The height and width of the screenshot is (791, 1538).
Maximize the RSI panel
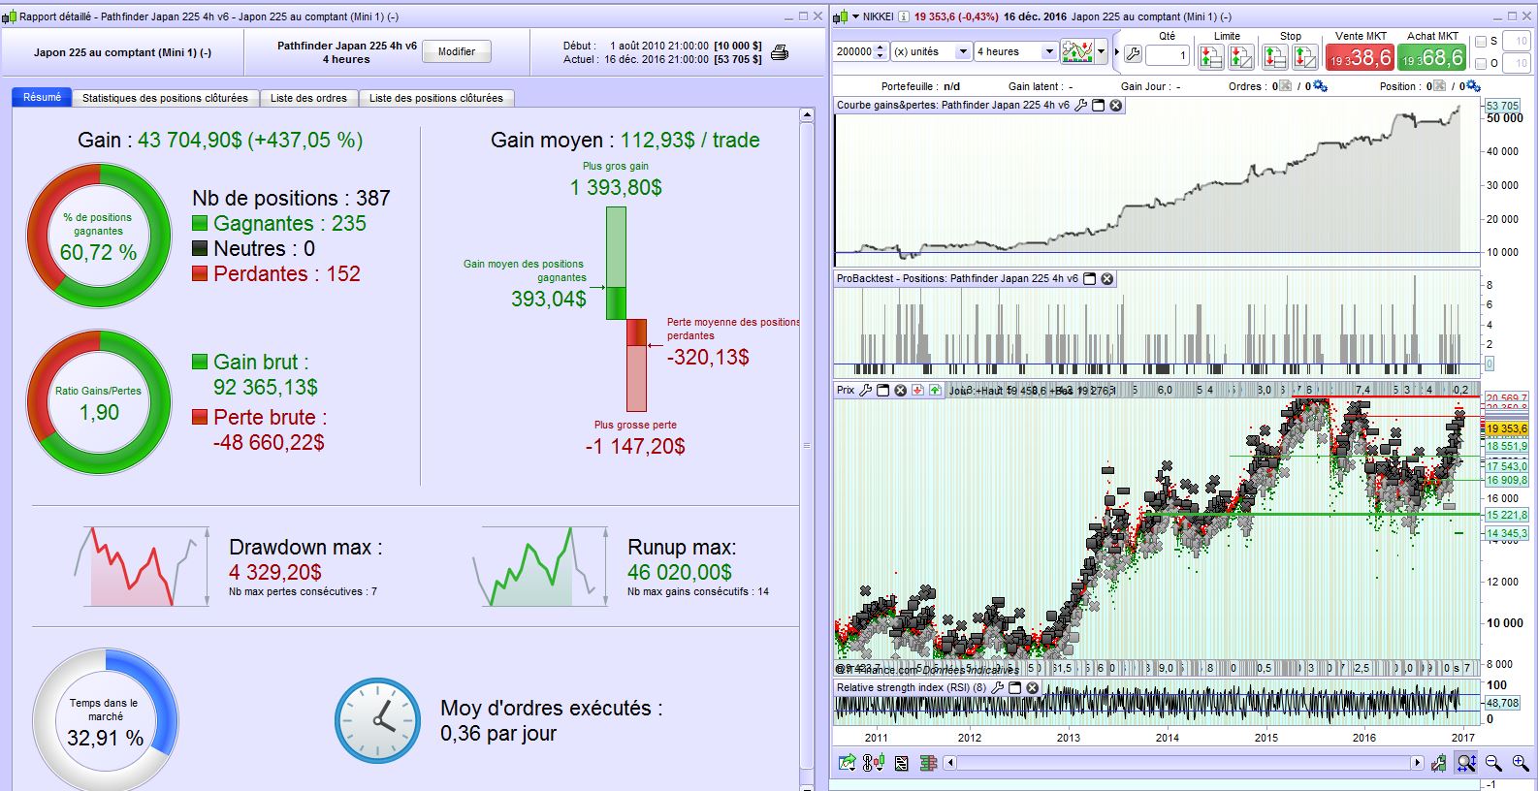click(x=1015, y=688)
